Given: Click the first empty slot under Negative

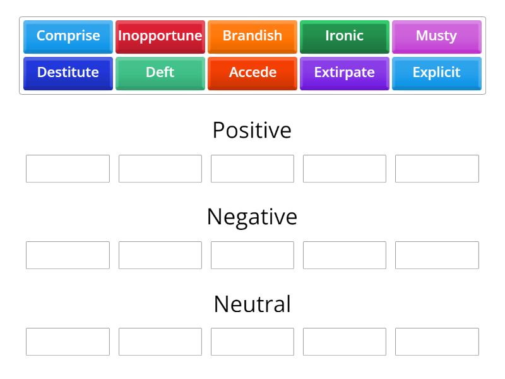Looking at the screenshot, I should coord(68,255).
